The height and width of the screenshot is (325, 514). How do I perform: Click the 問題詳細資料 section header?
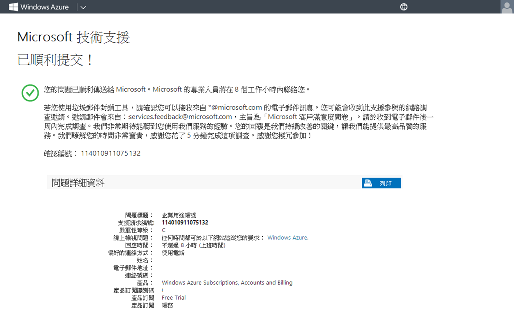click(x=78, y=183)
